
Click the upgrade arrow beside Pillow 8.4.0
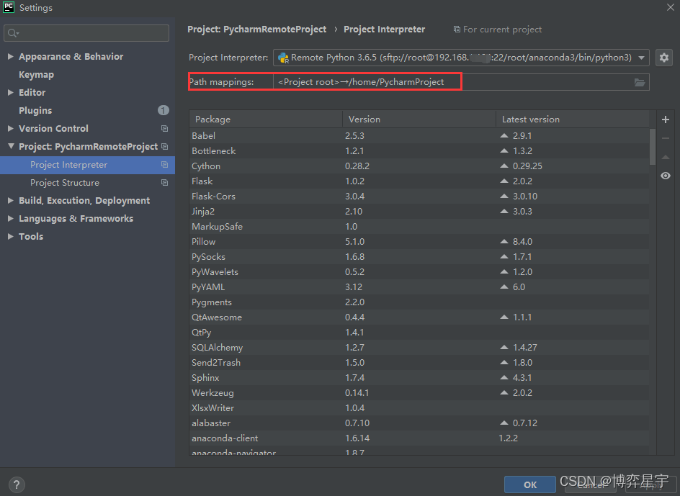point(507,241)
